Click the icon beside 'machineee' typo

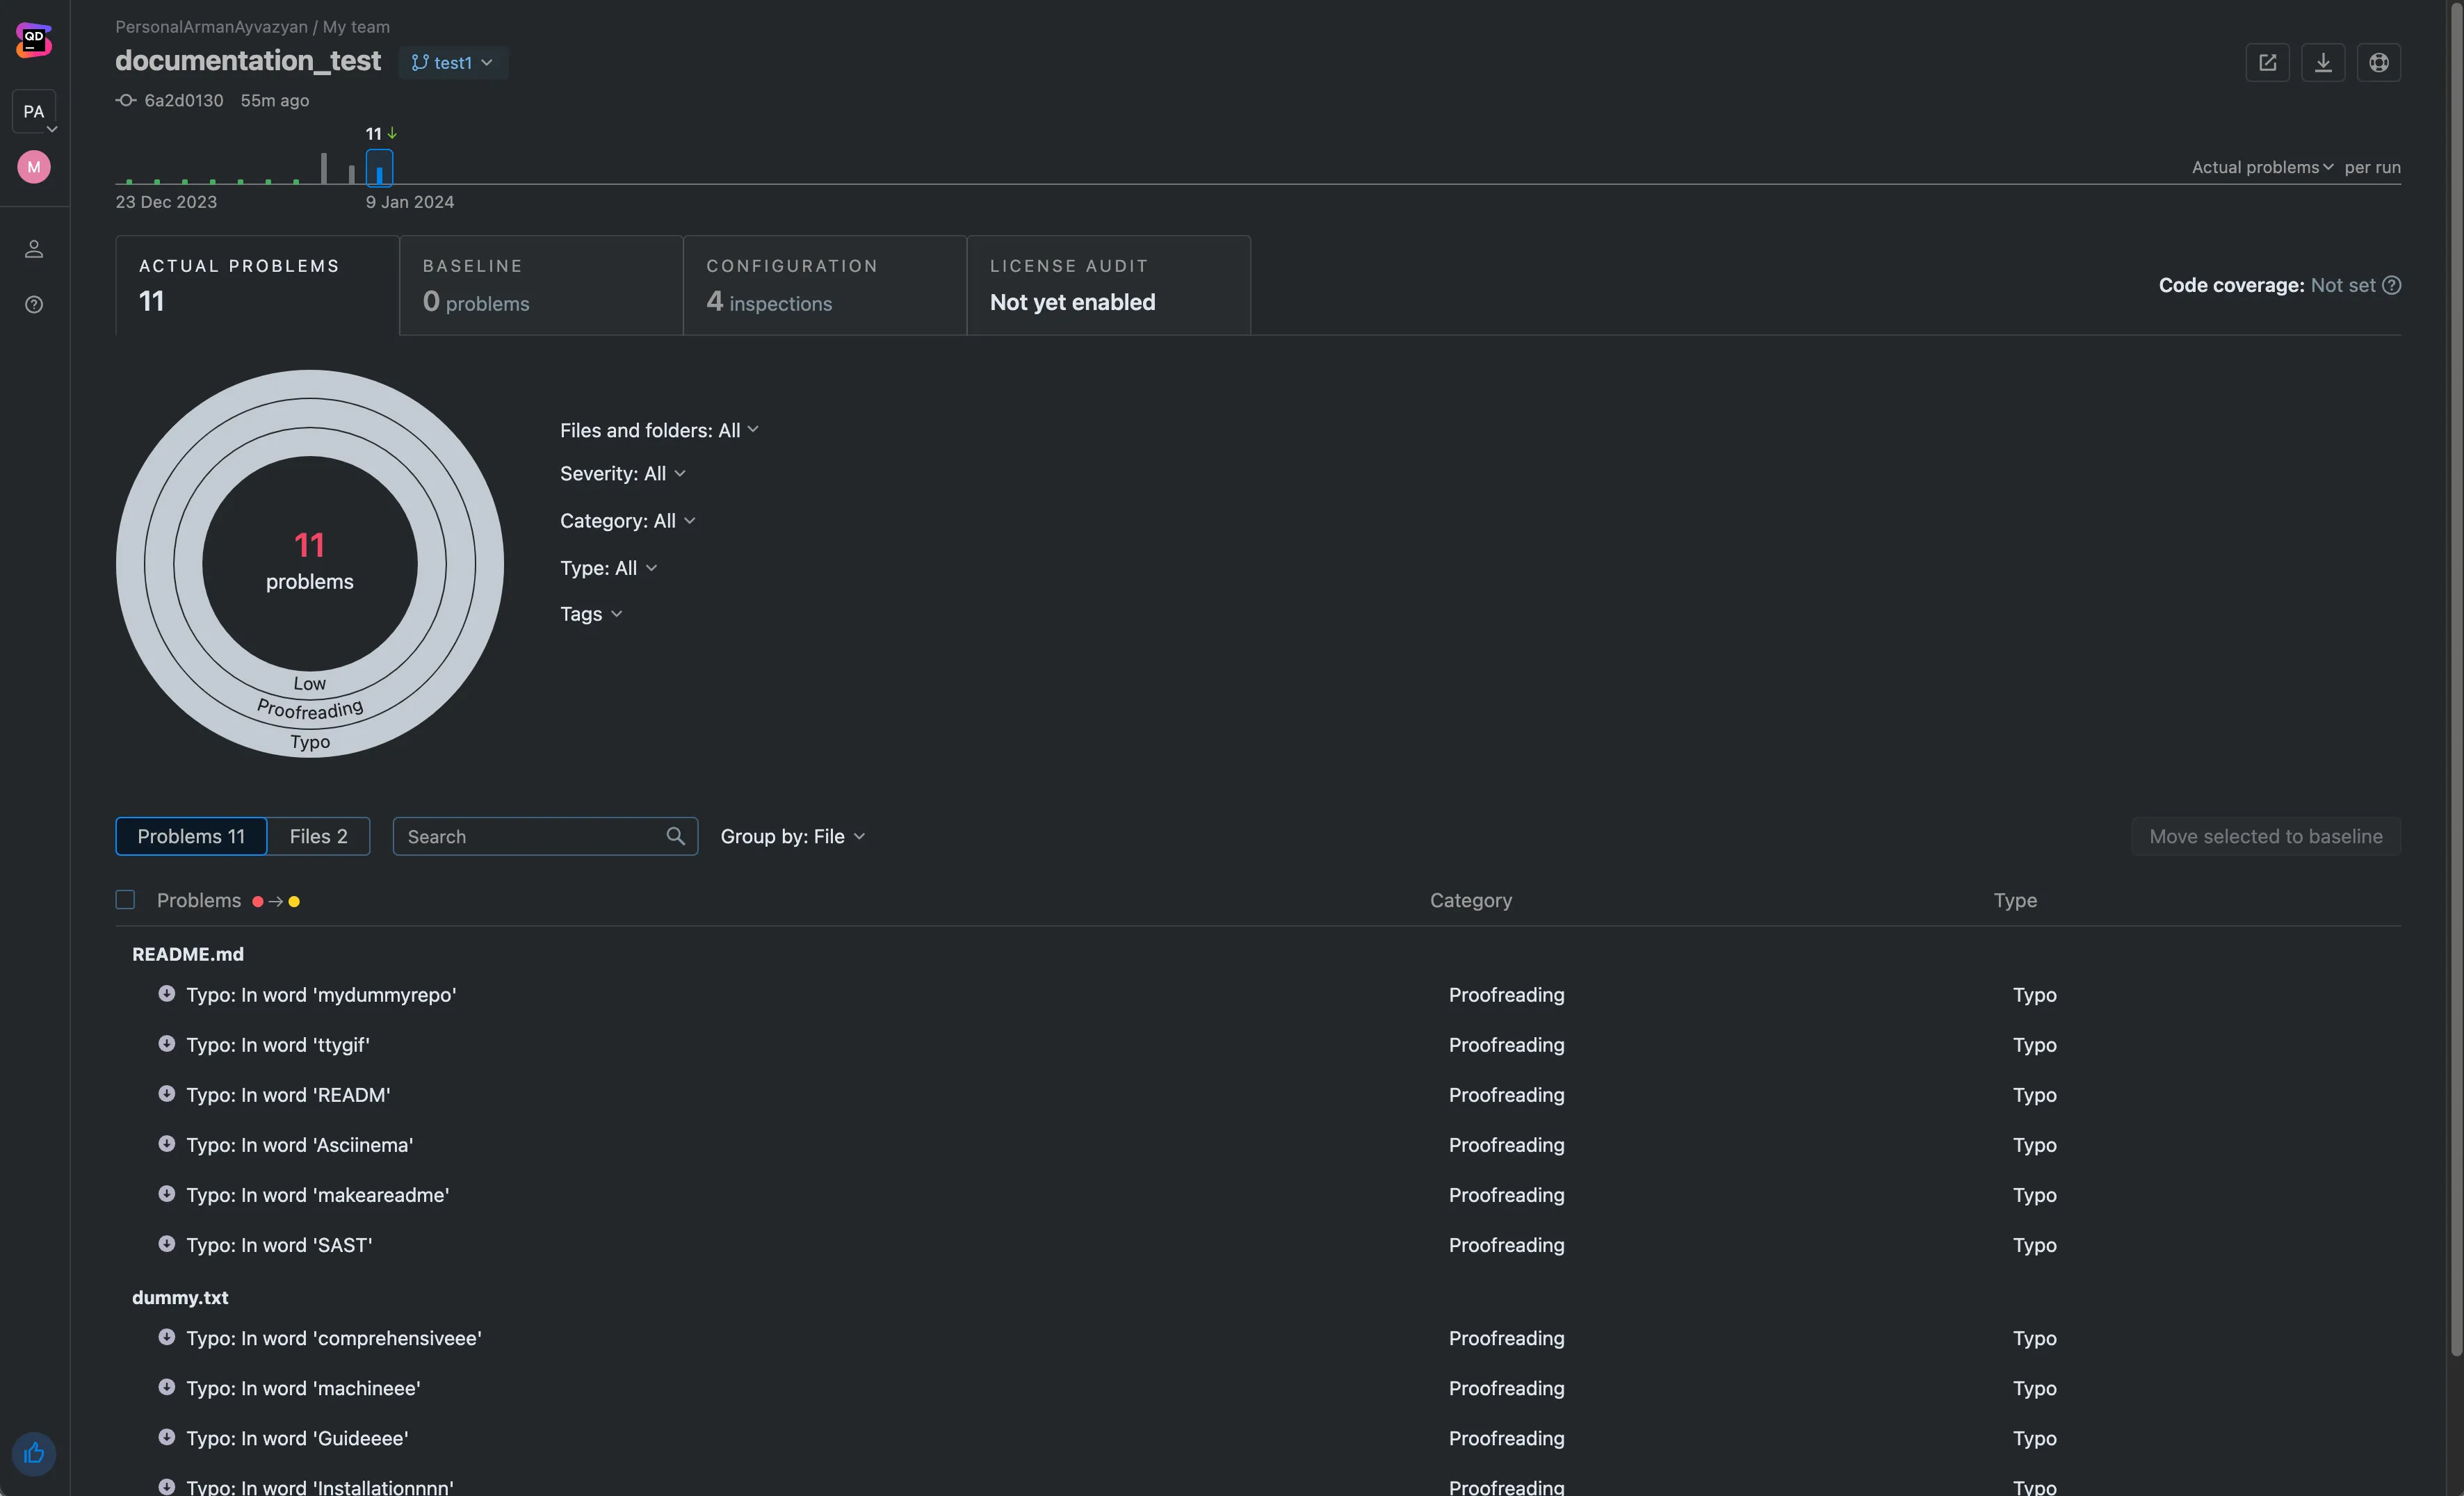pyautogui.click(x=167, y=1387)
